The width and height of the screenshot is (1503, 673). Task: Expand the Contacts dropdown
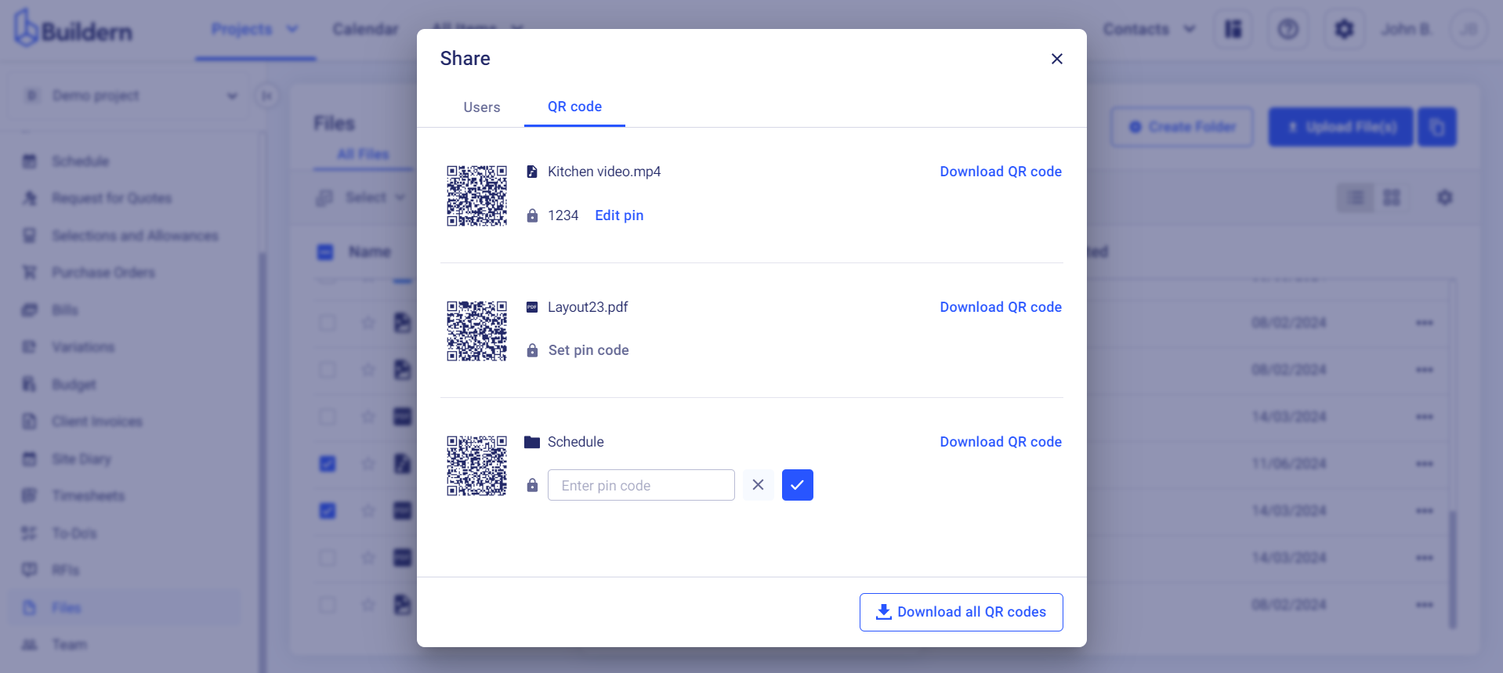pos(1149,29)
